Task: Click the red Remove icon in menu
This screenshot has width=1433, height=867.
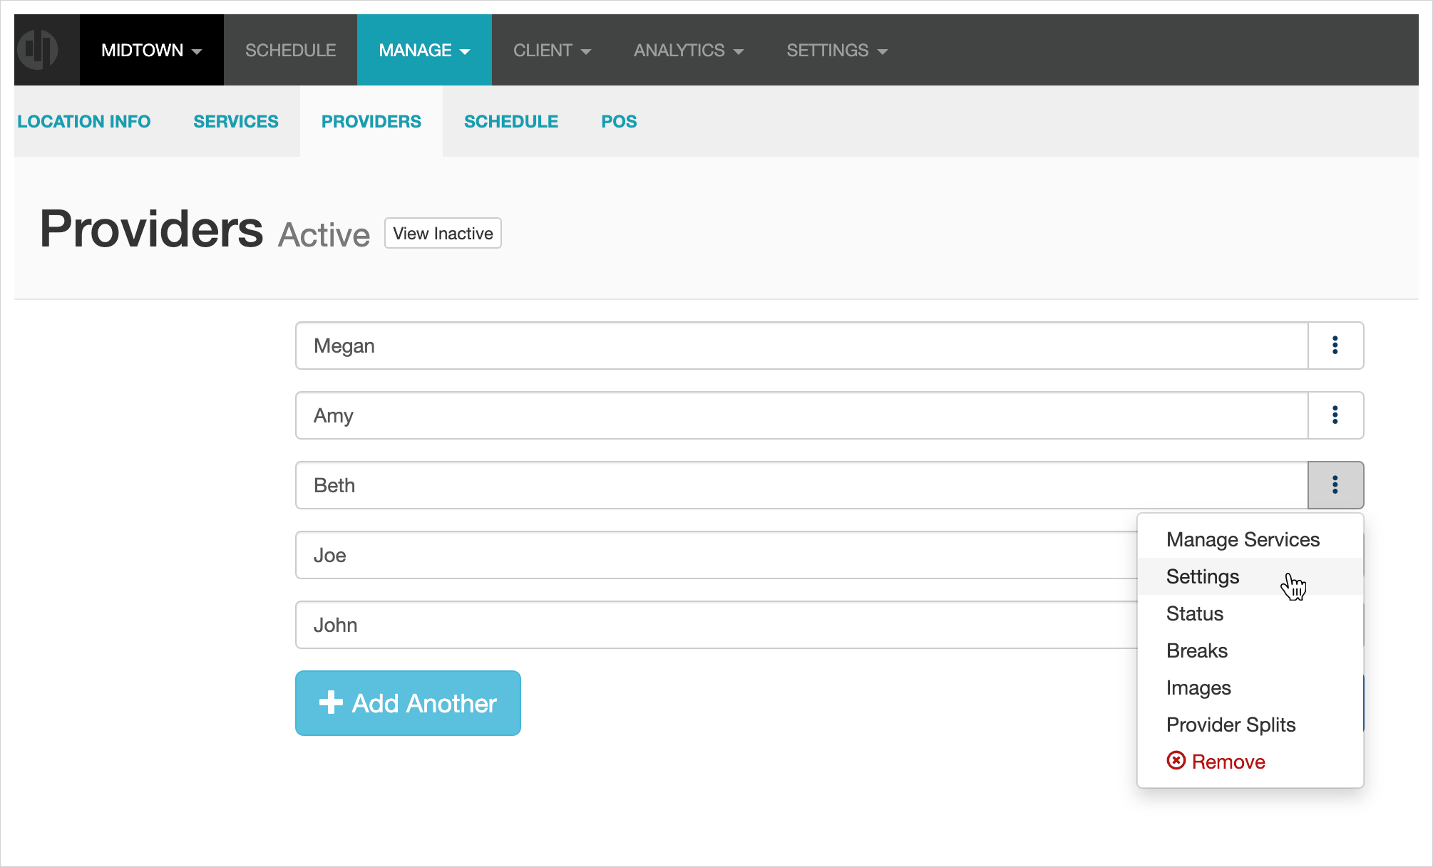Action: (x=1176, y=761)
